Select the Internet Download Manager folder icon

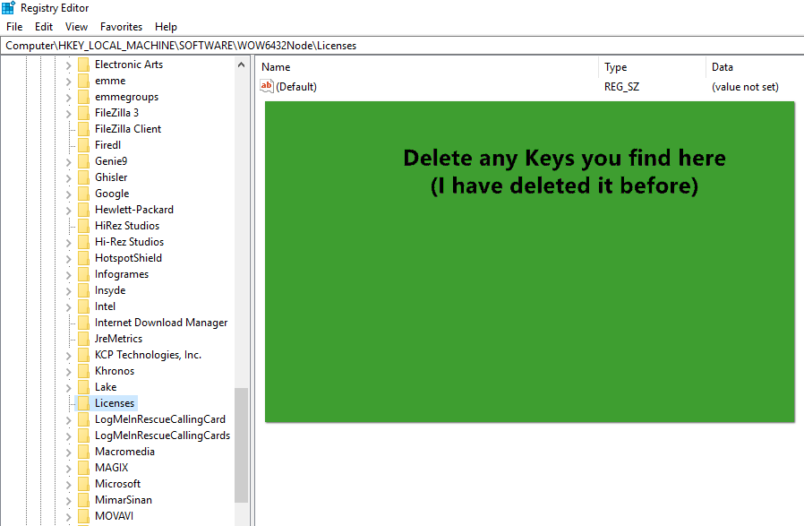point(83,323)
